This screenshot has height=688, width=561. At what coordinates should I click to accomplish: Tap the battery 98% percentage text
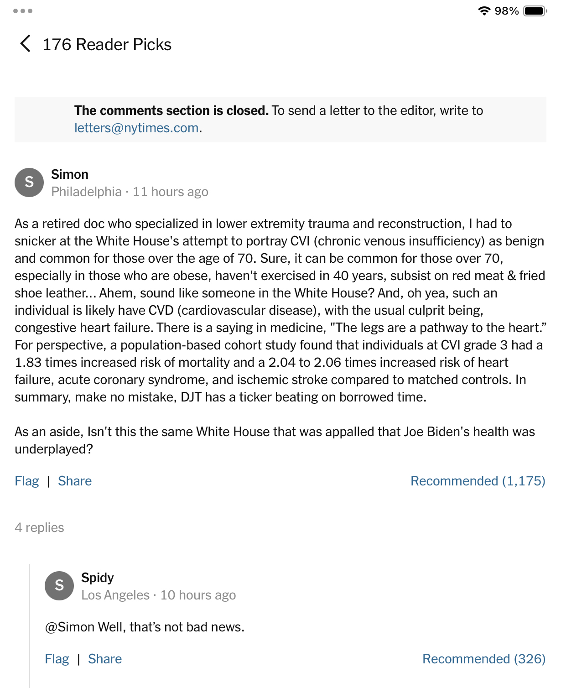click(x=506, y=11)
